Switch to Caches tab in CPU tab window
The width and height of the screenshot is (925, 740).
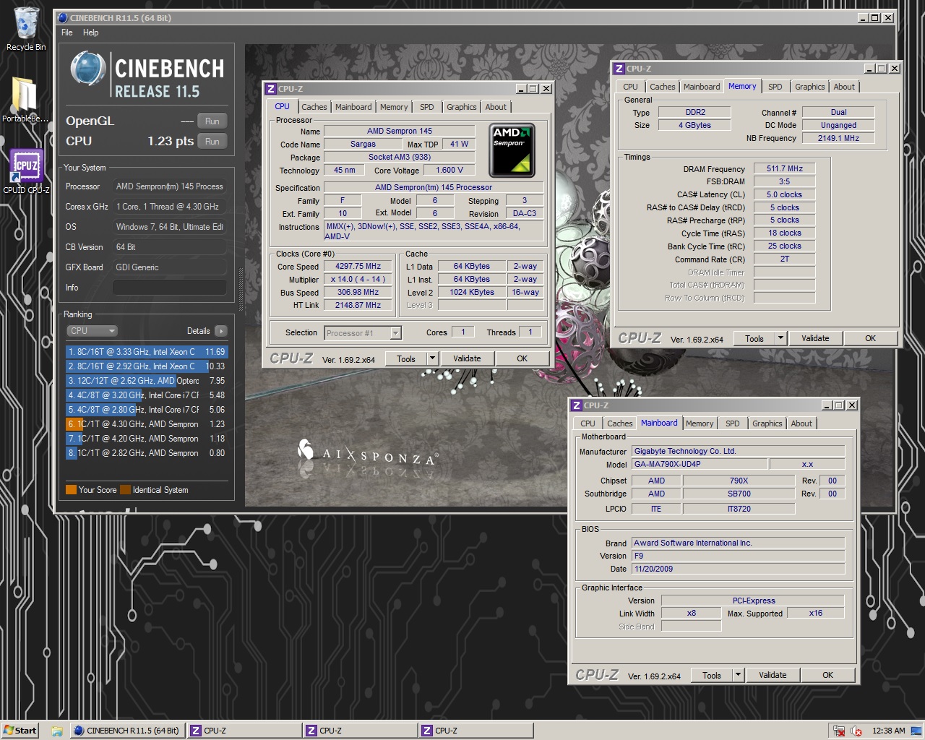coord(314,107)
